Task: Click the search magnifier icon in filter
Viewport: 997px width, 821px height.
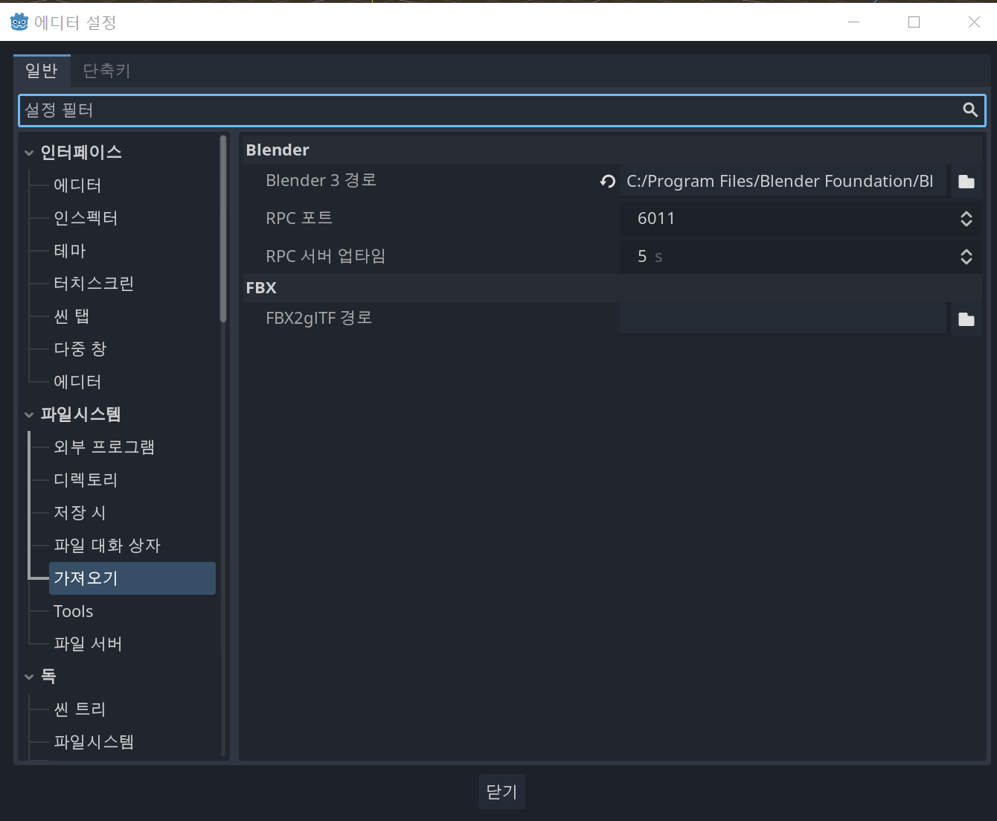Action: tap(970, 110)
